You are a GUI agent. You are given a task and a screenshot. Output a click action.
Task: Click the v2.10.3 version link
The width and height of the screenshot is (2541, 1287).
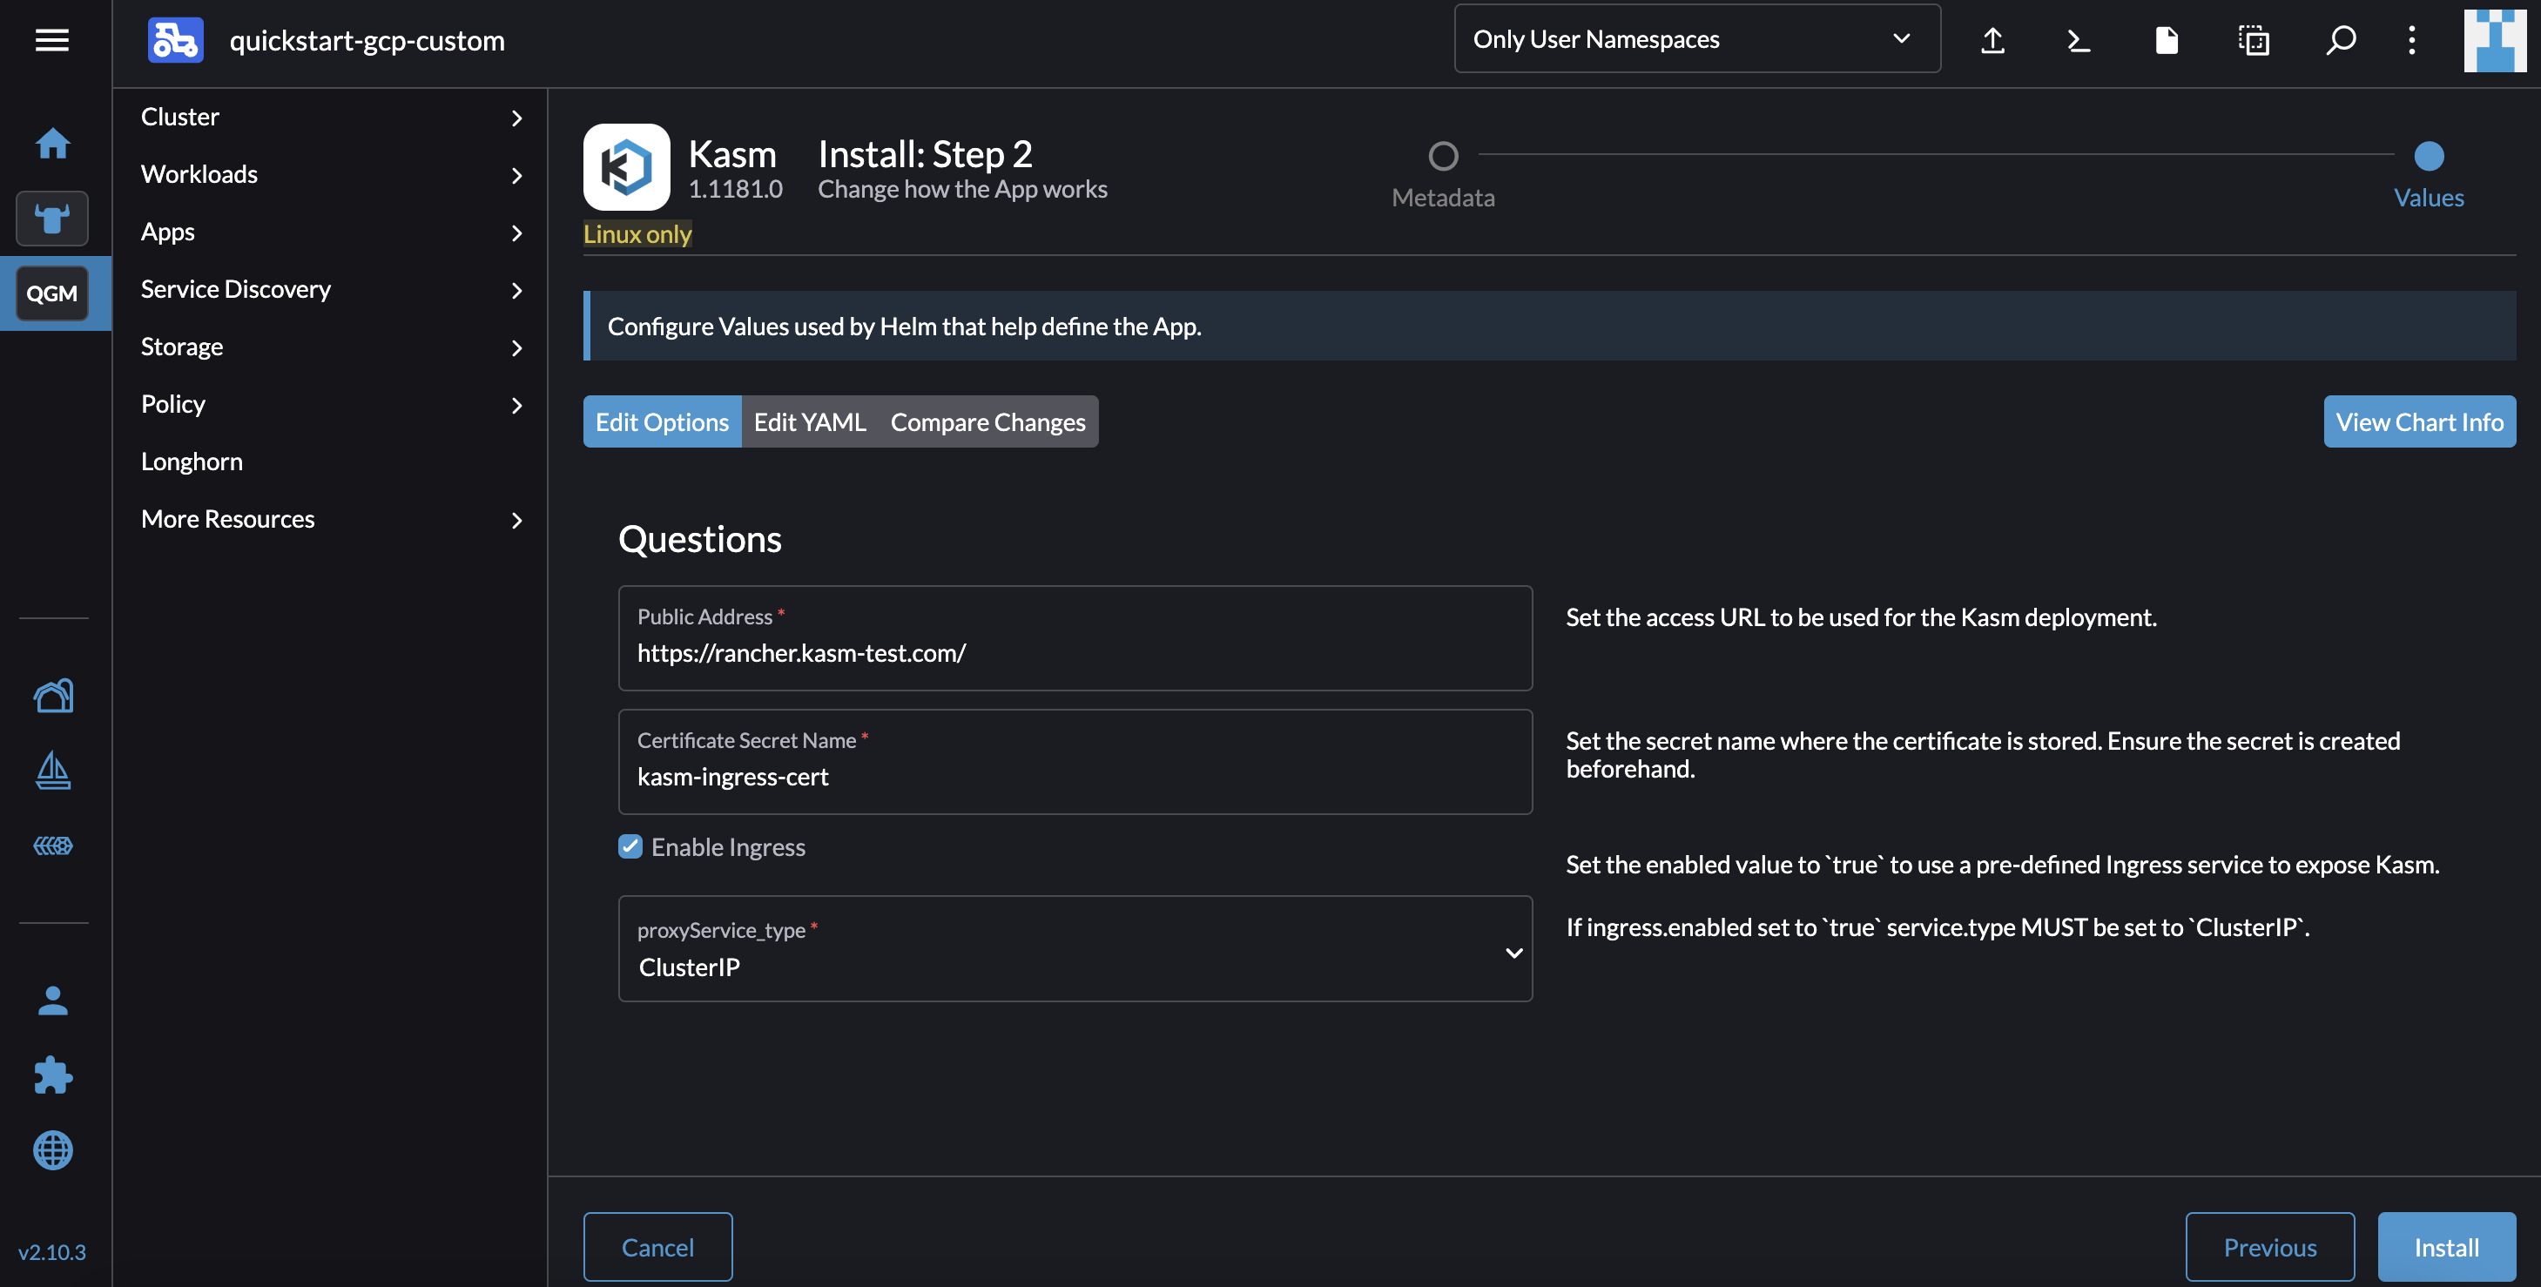click(x=52, y=1252)
